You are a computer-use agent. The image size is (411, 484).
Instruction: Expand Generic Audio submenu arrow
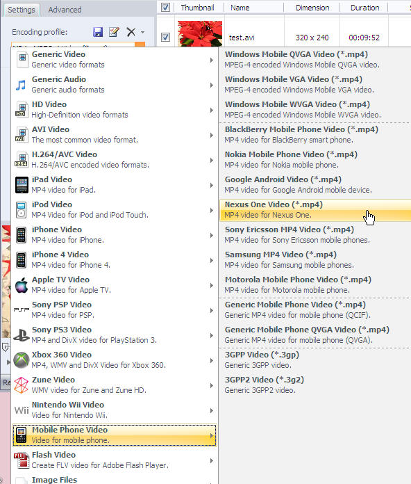pyautogui.click(x=211, y=85)
